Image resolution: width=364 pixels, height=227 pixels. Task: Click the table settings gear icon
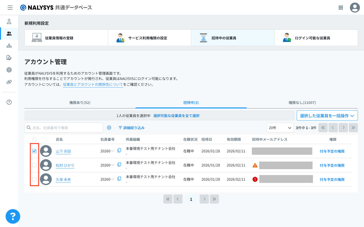point(109,128)
